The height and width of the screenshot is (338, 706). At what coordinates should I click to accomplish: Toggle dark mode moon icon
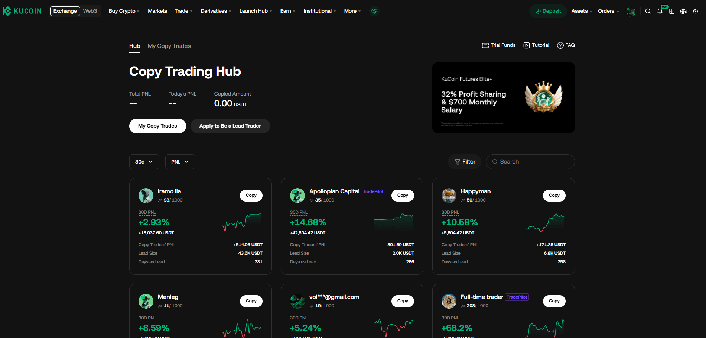coord(696,11)
